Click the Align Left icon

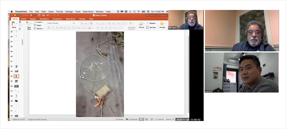(x=98, y=27)
